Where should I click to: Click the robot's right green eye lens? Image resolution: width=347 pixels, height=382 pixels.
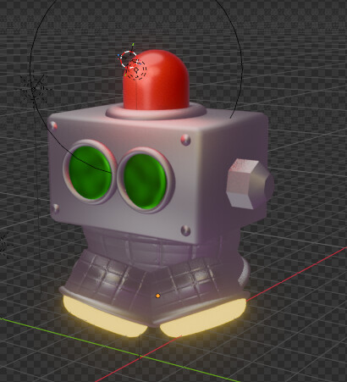[x=145, y=181]
